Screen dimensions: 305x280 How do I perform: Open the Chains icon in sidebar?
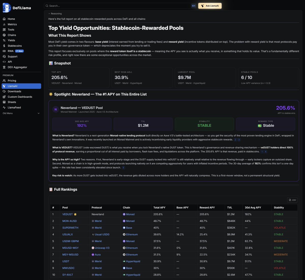(x=4, y=35)
